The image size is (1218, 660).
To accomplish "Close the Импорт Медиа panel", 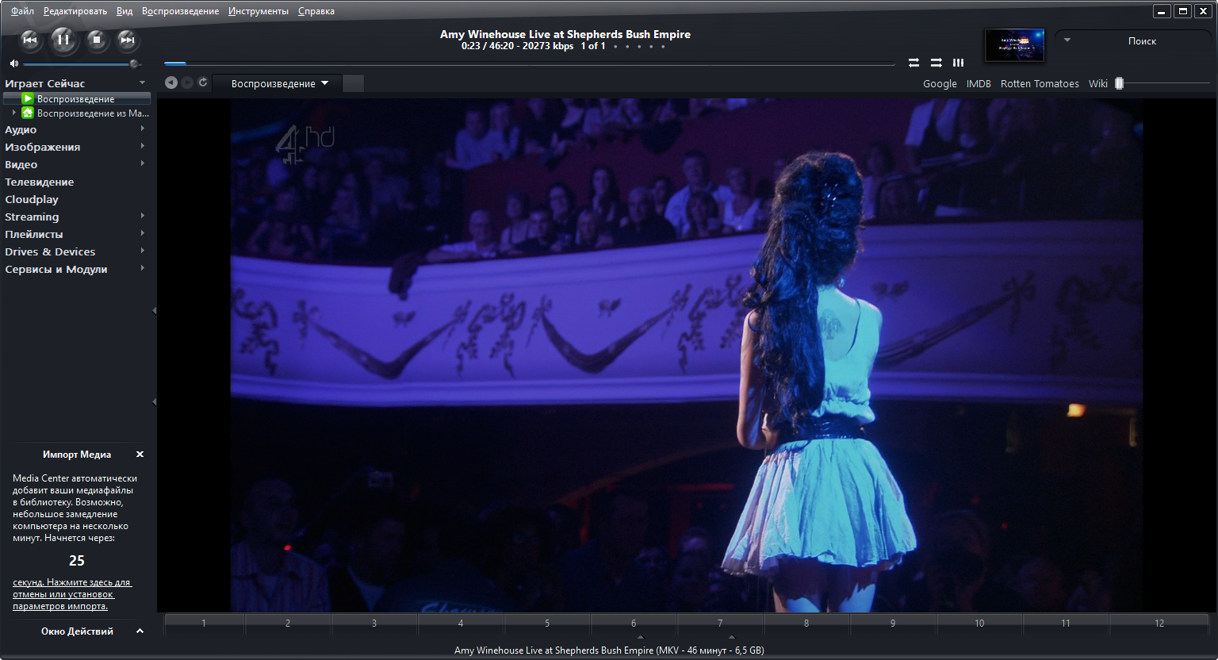I will [x=140, y=455].
